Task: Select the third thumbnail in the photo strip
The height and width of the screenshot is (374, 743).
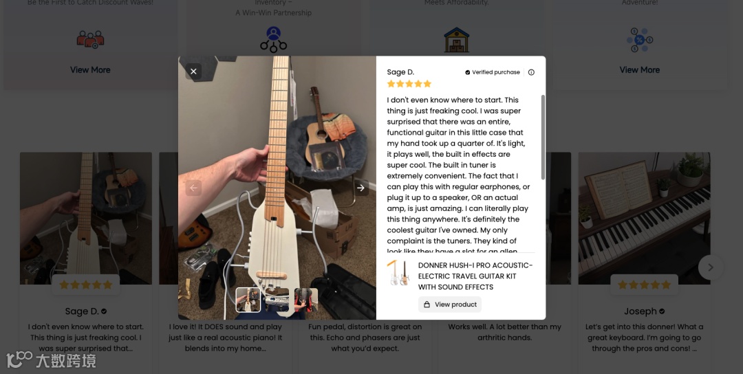Action: coord(306,300)
